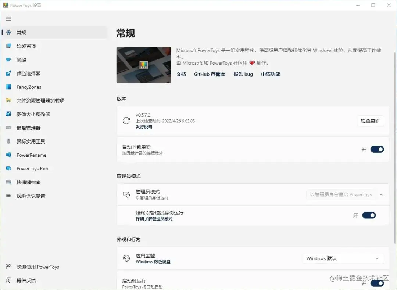The image size is (397, 290).
Task: Maximize the PowerToys 设置 window
Action: 373,5
